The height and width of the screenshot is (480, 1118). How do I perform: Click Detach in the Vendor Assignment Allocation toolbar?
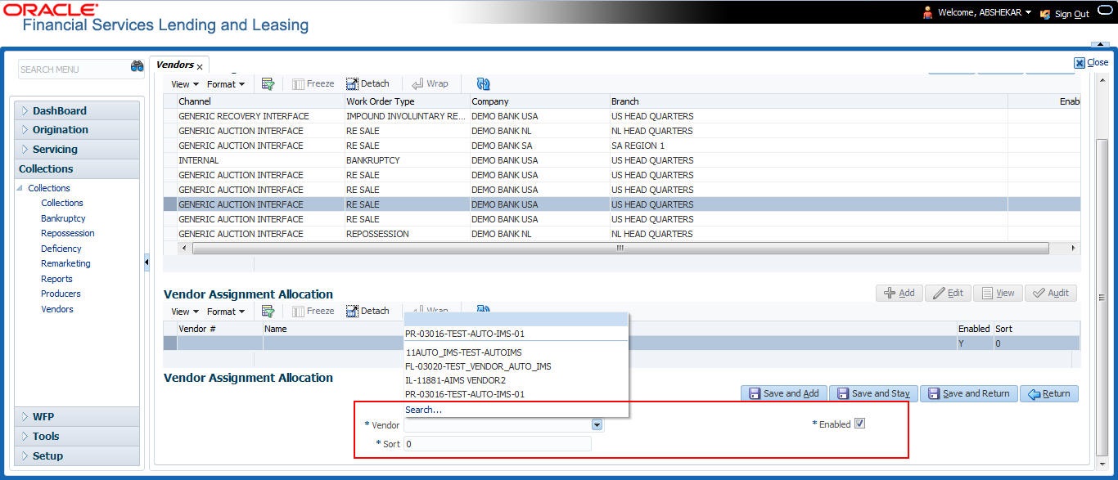tap(367, 311)
